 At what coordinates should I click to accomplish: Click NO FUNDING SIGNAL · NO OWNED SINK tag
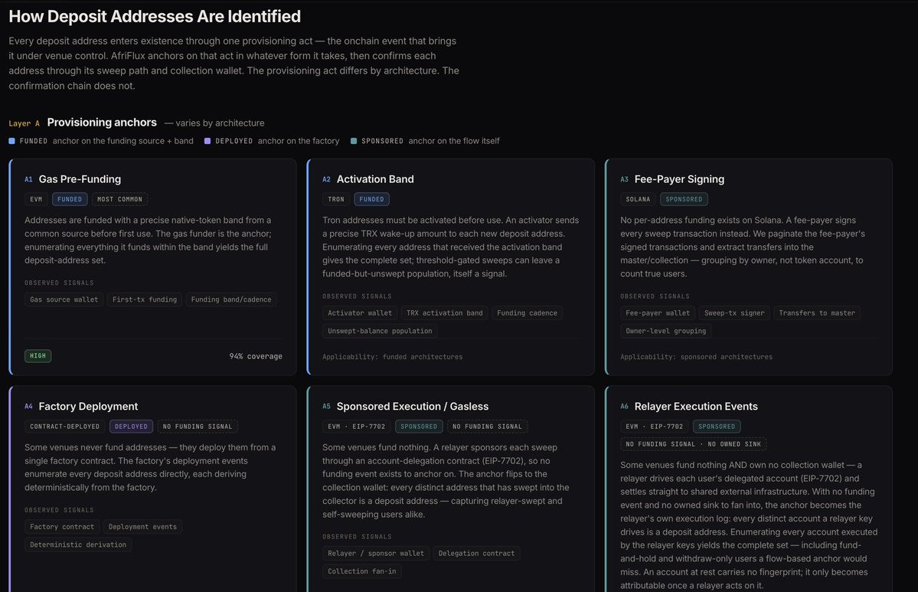point(693,444)
